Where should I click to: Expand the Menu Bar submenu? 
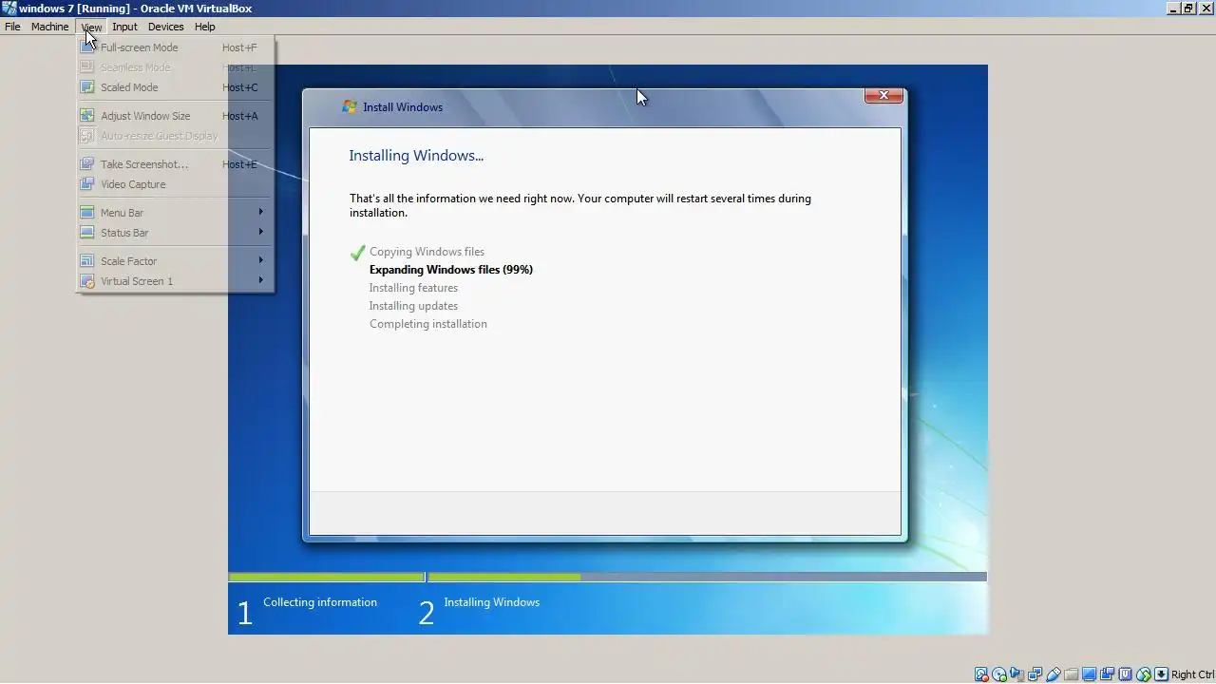point(176,213)
